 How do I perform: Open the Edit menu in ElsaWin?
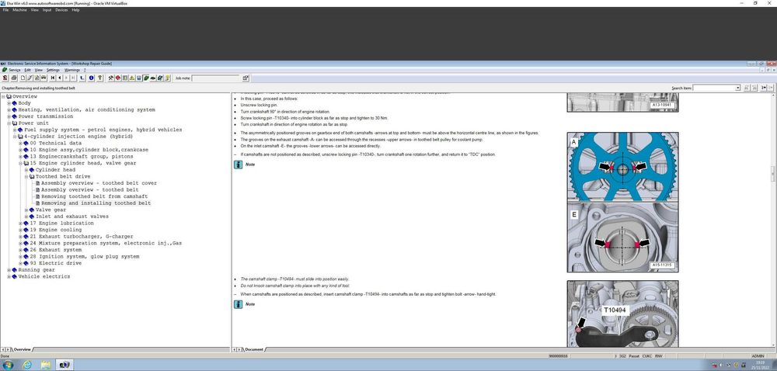coord(28,71)
